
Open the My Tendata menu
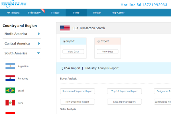point(13,13)
